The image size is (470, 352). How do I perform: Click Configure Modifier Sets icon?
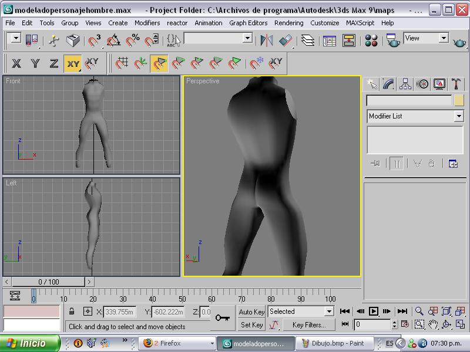pos(452,164)
